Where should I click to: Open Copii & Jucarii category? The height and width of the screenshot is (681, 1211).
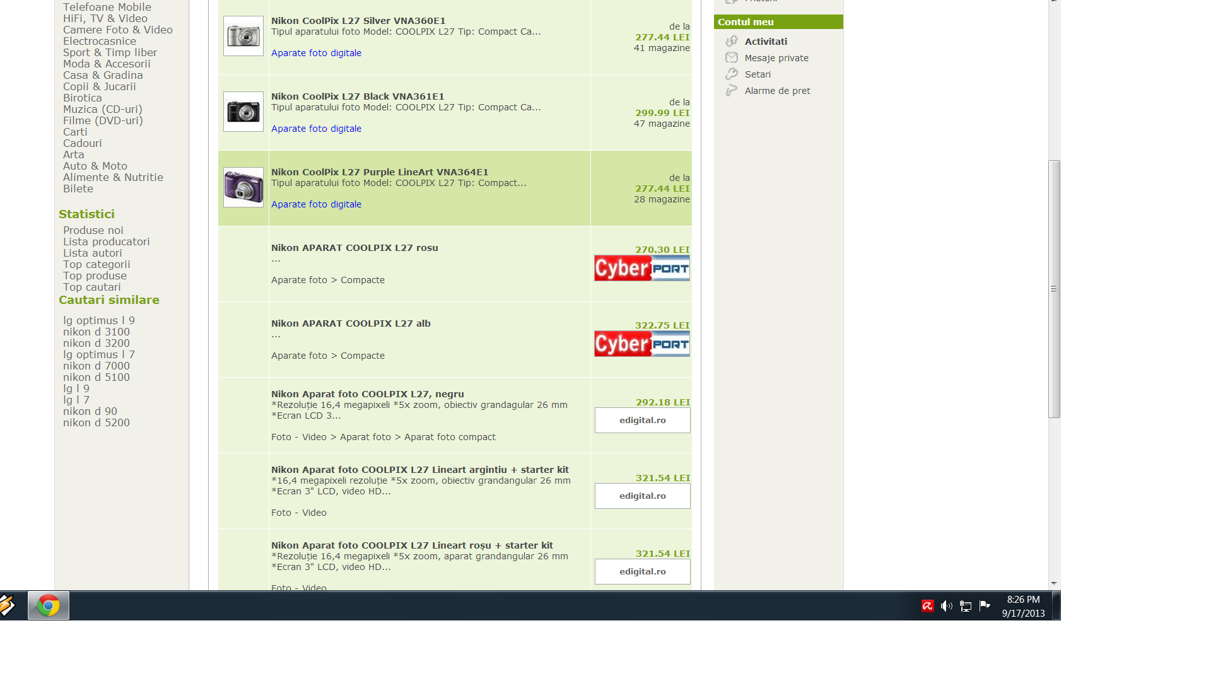(x=100, y=86)
